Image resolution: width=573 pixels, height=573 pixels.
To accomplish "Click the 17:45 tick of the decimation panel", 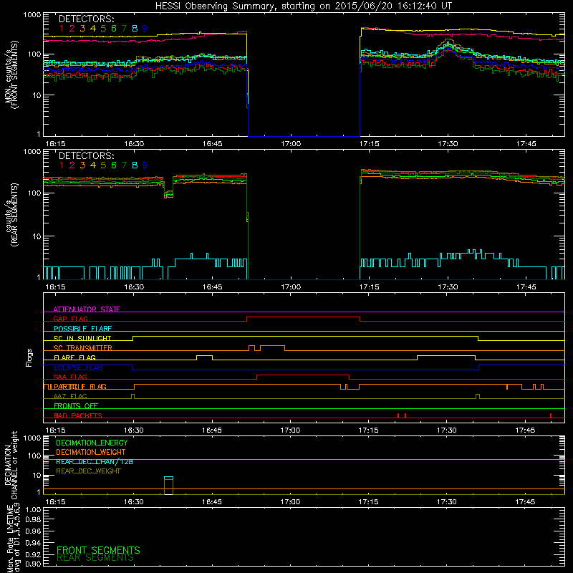I will pyautogui.click(x=525, y=502).
